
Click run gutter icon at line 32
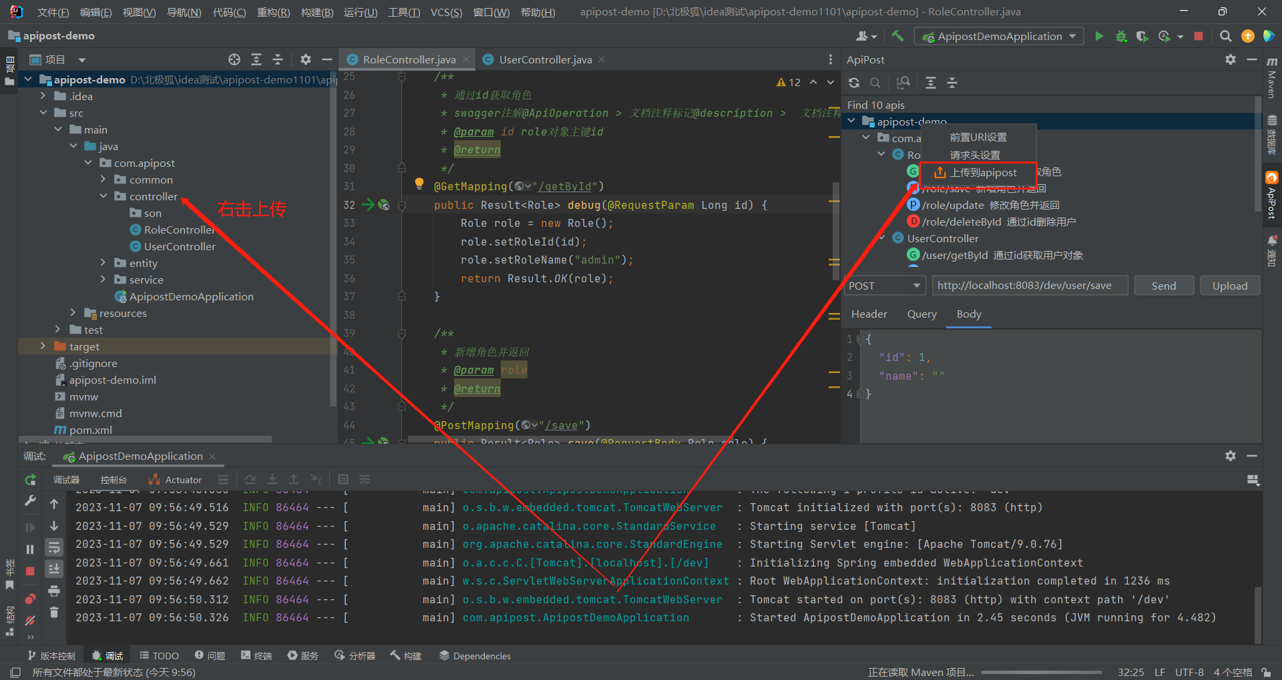[x=368, y=205]
